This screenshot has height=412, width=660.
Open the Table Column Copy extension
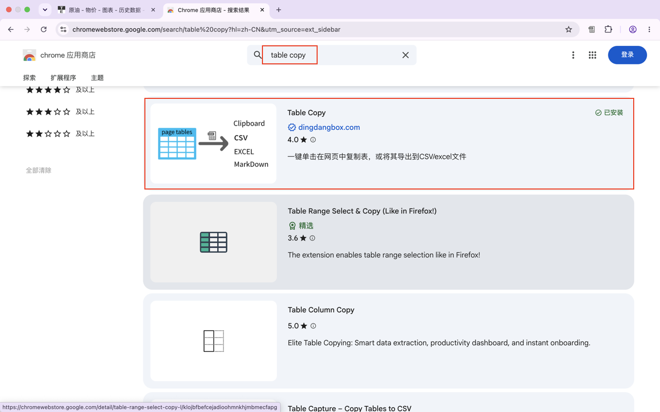321,310
